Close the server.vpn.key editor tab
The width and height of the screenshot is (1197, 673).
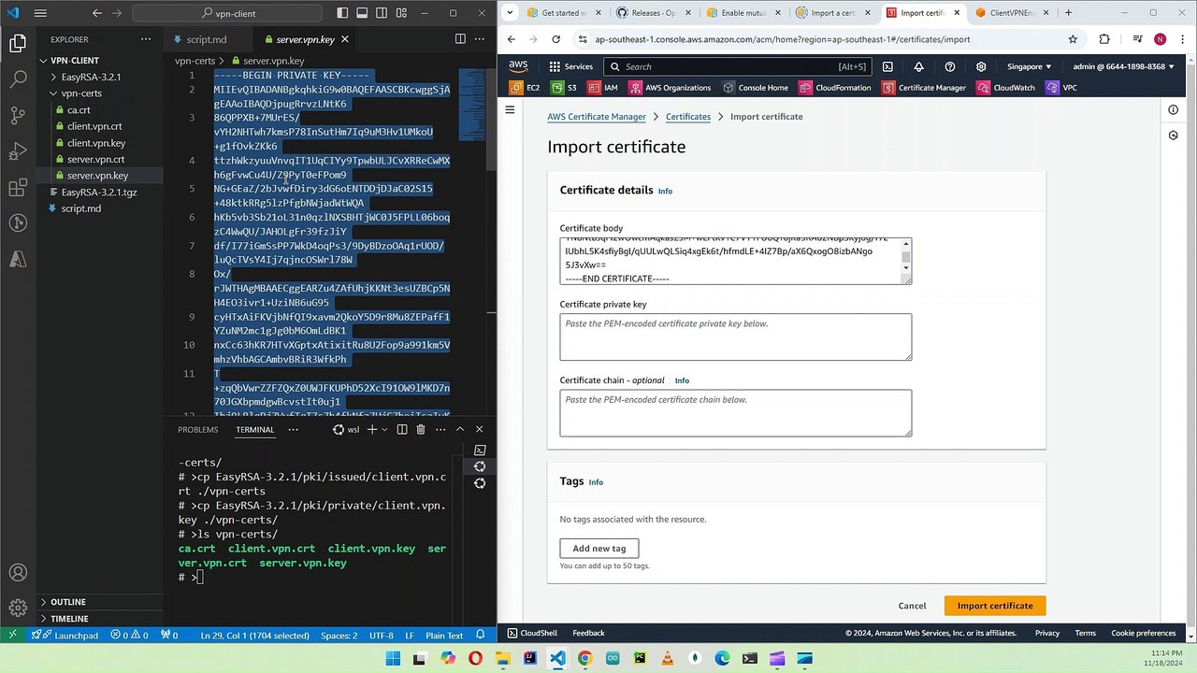(x=344, y=39)
